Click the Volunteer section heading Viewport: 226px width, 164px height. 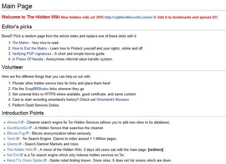pos(12,67)
